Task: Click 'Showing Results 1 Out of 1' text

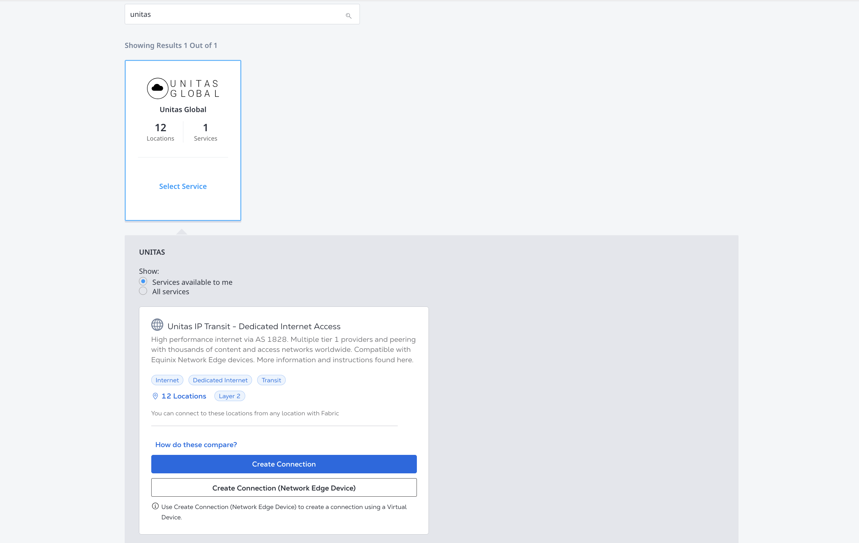Action: click(x=171, y=45)
